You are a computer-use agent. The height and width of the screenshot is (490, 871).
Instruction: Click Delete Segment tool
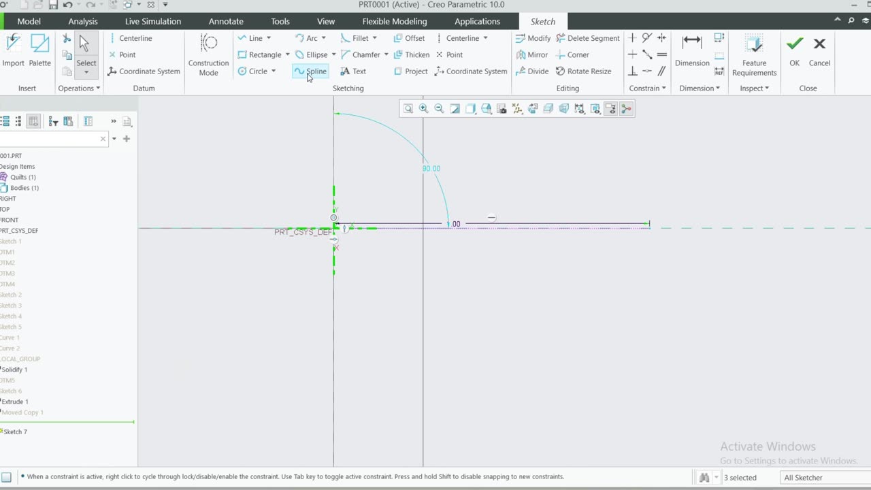(588, 38)
